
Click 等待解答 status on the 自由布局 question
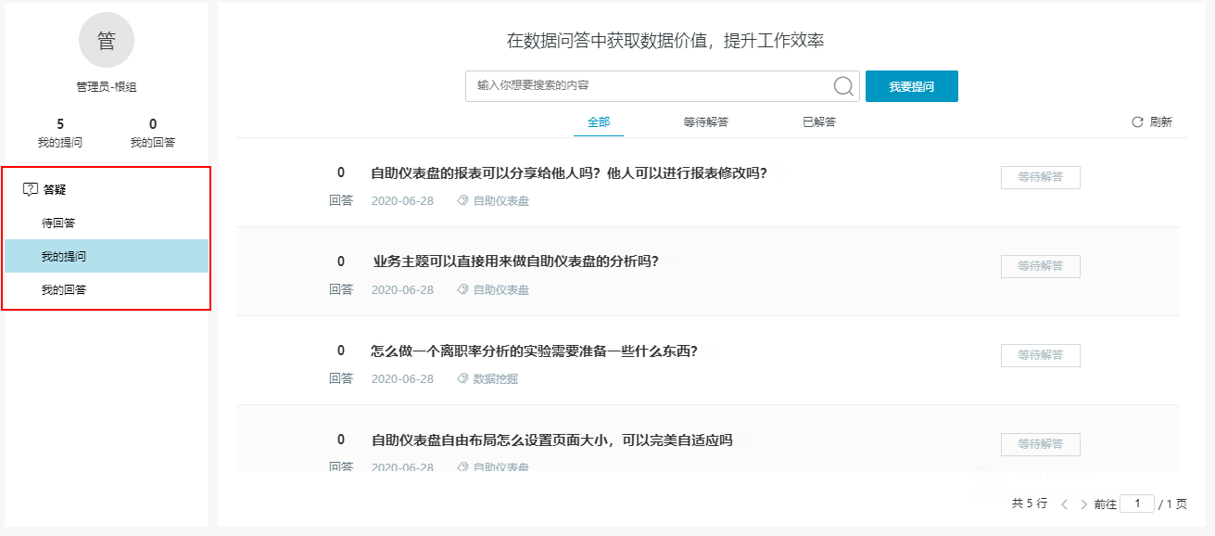1041,444
